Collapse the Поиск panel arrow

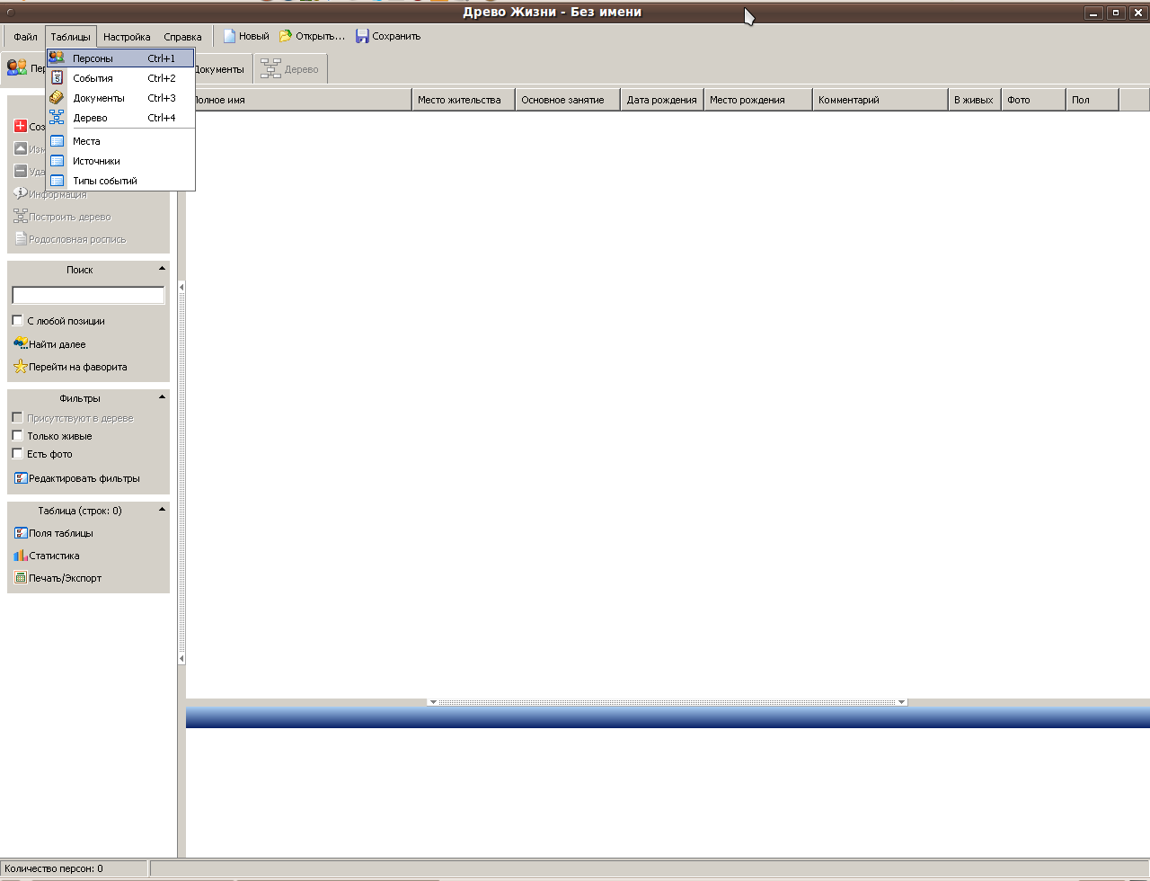162,268
